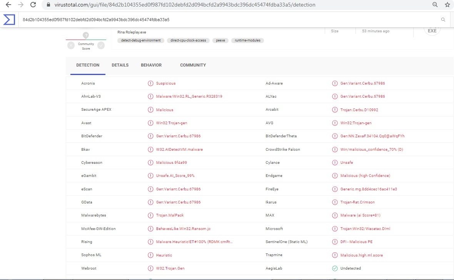Click the Win/malicious_confidence_70% (D) result

[372, 149]
